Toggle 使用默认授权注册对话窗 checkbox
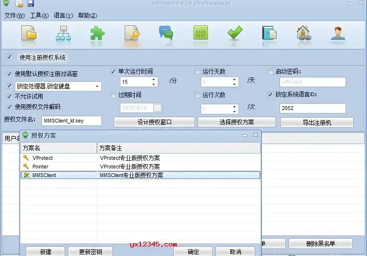Viewport: 367px width, 256px height. click(x=9, y=74)
